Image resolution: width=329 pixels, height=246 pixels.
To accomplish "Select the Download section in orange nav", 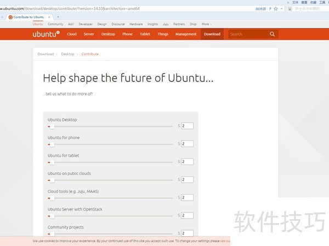I will [212, 34].
